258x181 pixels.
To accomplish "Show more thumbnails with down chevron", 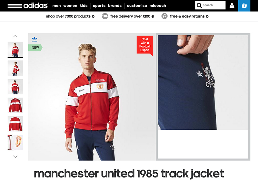I will 15,157.
